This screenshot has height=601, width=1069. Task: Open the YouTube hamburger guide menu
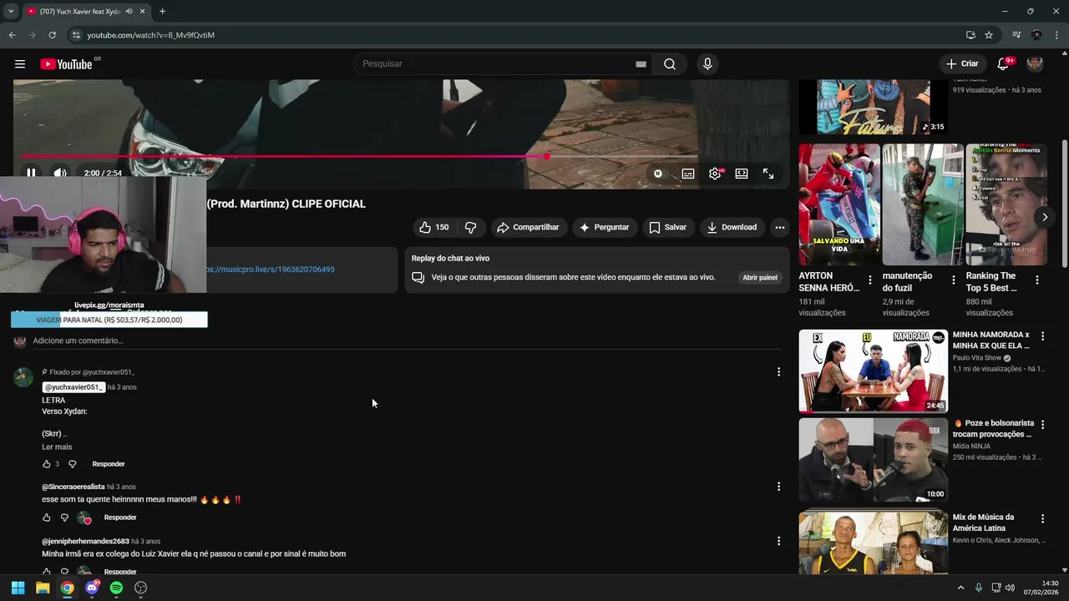[20, 64]
